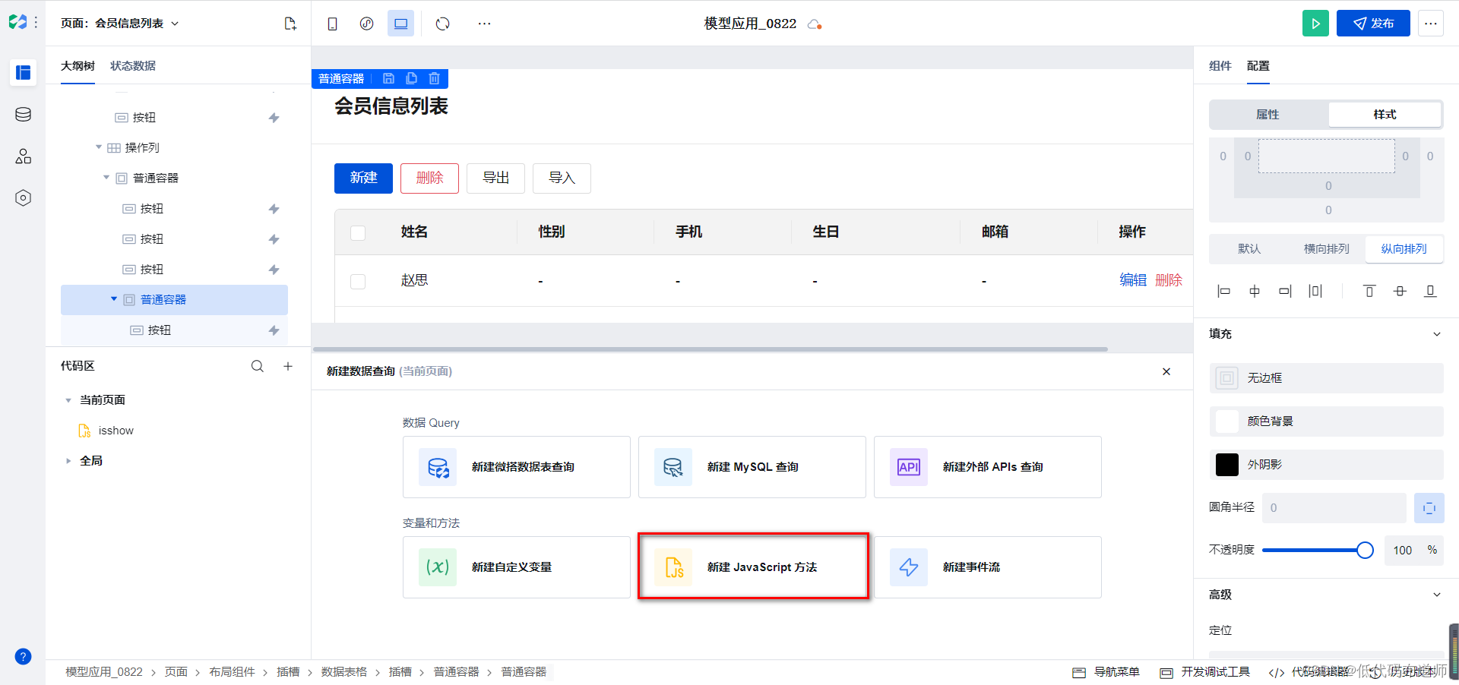Add a new page with the file-plus icon
This screenshot has height=685, width=1459.
click(290, 24)
